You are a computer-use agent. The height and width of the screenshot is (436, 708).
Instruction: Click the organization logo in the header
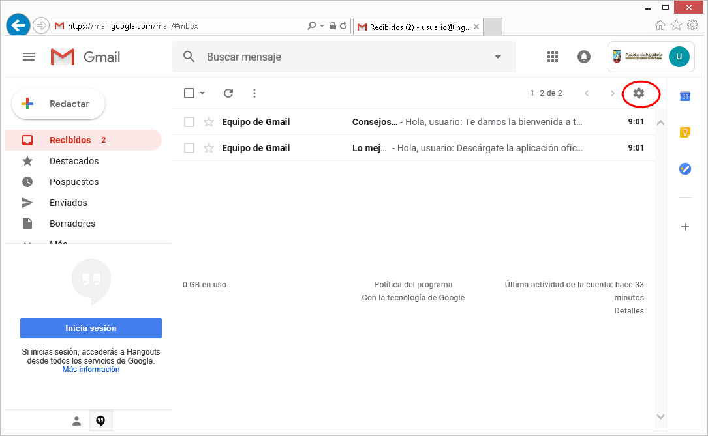(x=638, y=57)
